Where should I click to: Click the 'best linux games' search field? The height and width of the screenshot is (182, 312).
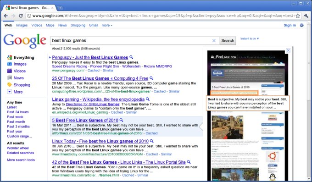tap(131, 41)
